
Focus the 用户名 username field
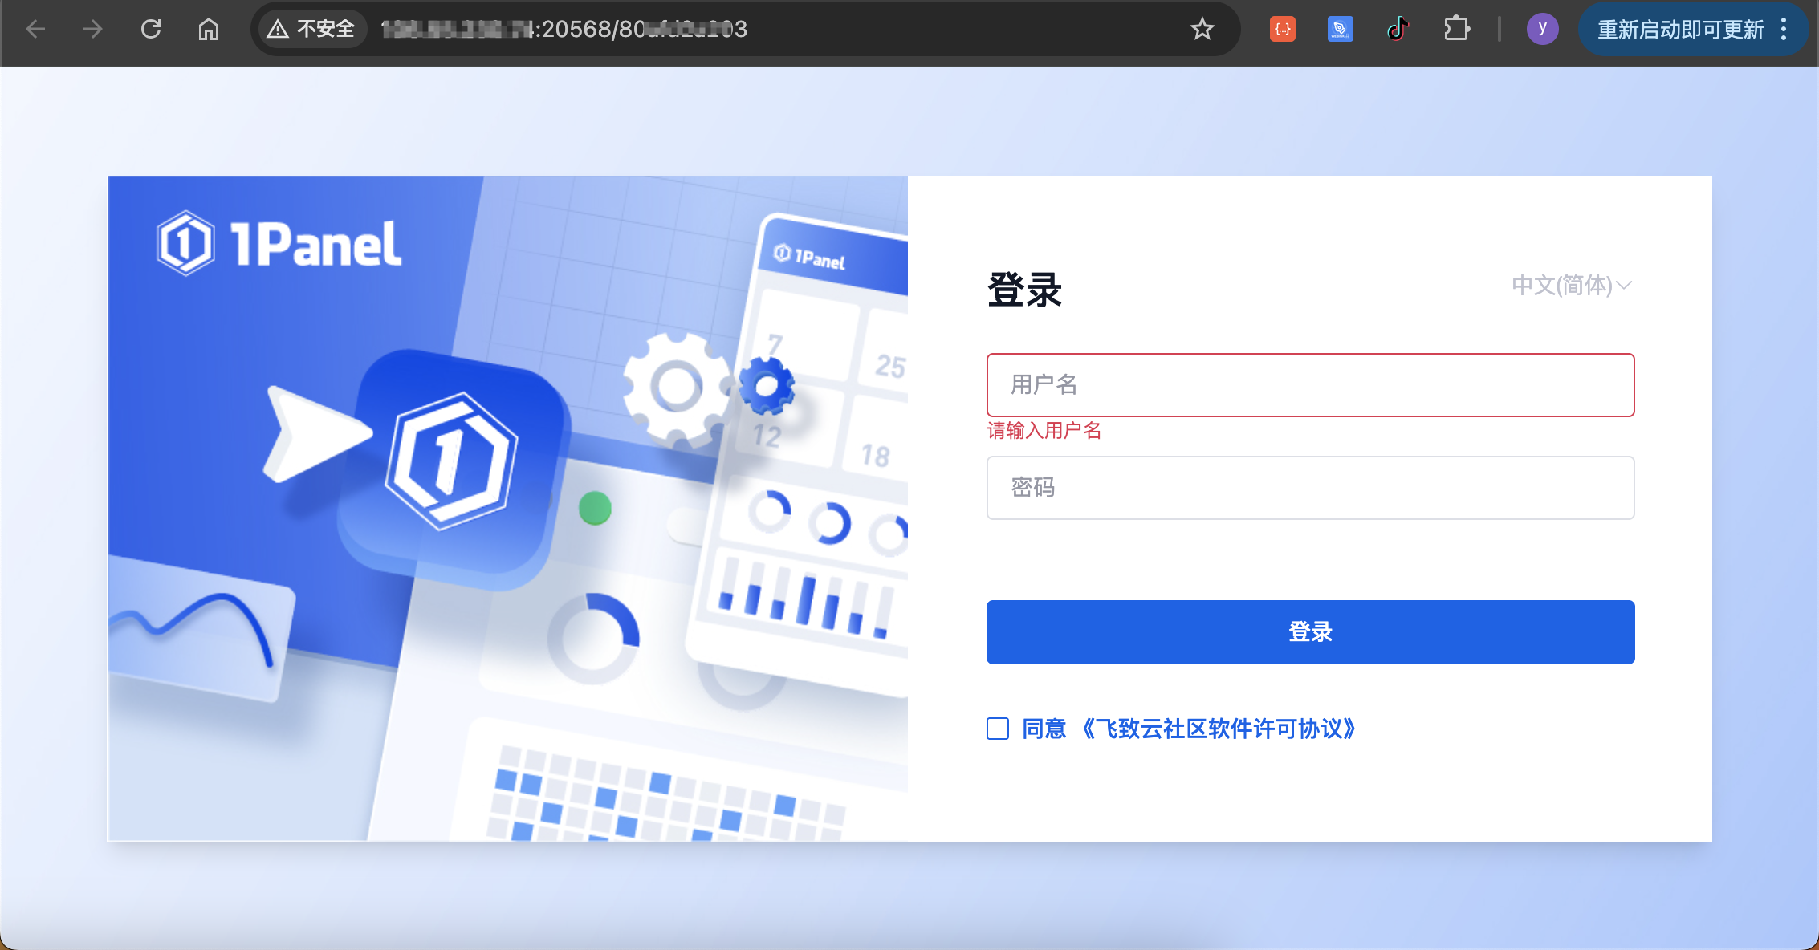click(1310, 385)
